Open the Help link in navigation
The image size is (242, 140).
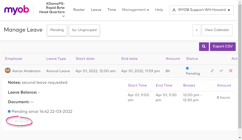[x=159, y=10]
